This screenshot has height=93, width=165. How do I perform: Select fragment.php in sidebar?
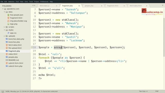[x=14, y=51]
